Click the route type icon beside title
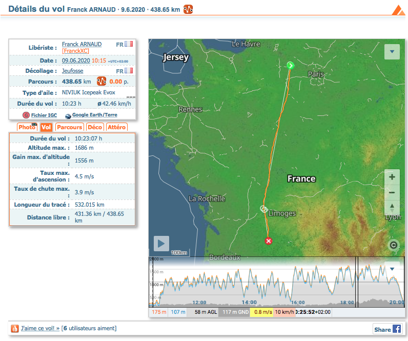The image size is (408, 341). click(188, 9)
